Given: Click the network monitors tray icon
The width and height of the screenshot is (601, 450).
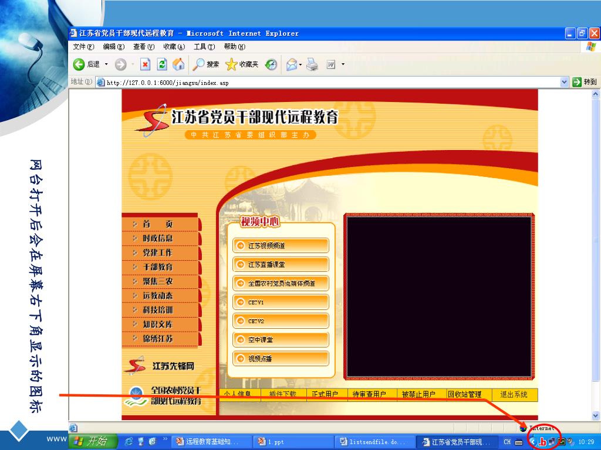Looking at the screenshot, I should point(552,442).
